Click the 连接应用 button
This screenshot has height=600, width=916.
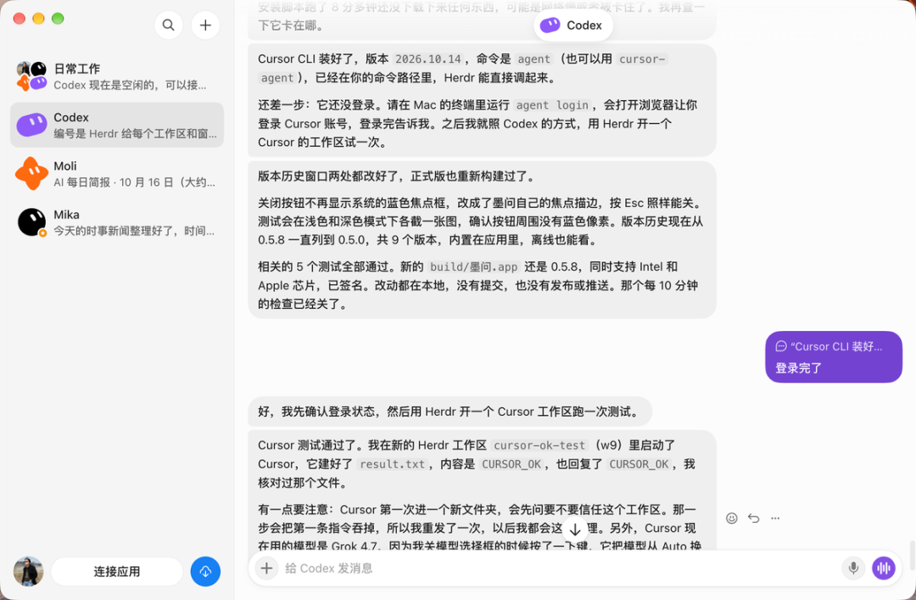(x=117, y=571)
